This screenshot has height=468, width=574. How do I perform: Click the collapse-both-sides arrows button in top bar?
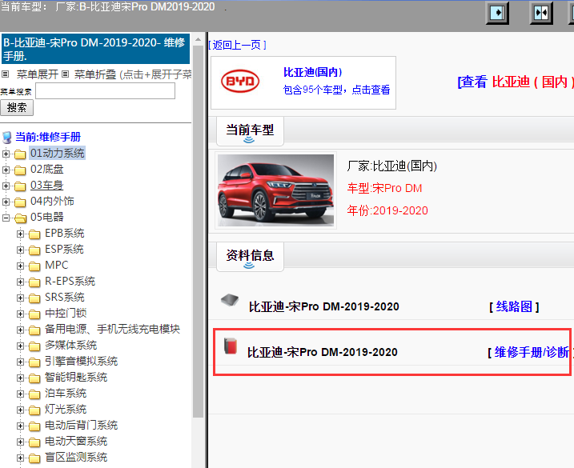541,13
